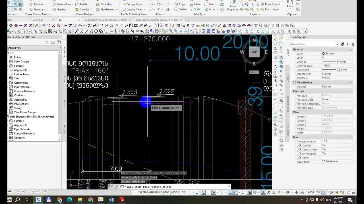Open the workspace switching gear icon
364x204 pixels.
tap(288, 192)
